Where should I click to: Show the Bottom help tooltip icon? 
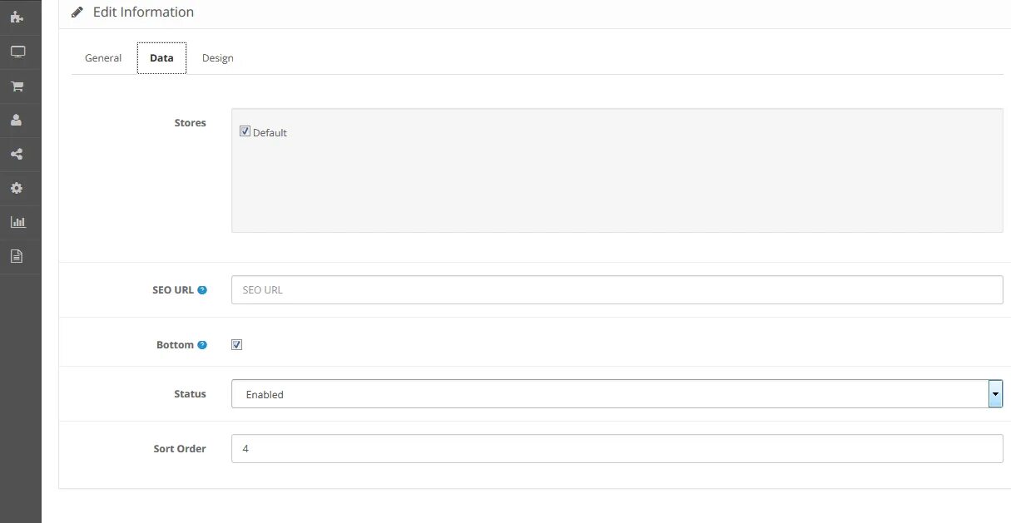coord(202,345)
